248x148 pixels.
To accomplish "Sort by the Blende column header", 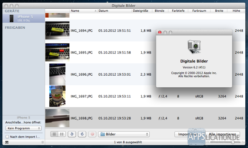I will tap(160, 11).
